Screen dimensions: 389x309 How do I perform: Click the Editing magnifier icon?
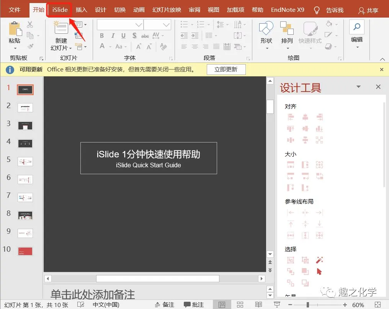coord(357,27)
